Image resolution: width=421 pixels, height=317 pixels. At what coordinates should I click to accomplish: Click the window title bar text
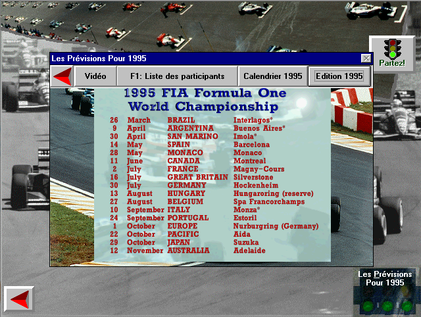pyautogui.click(x=99, y=59)
